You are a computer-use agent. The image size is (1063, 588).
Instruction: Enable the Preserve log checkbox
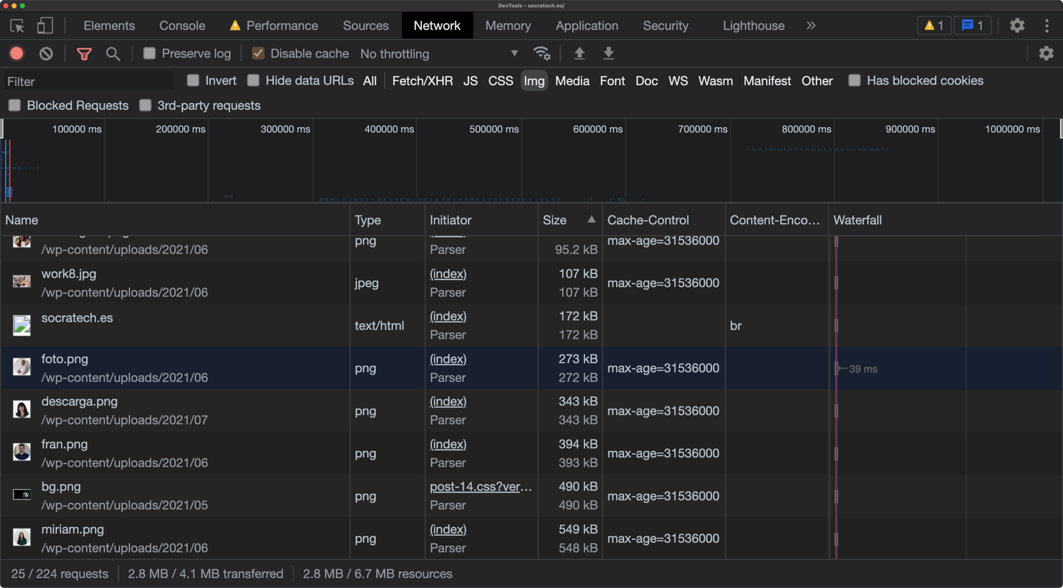pyautogui.click(x=149, y=54)
